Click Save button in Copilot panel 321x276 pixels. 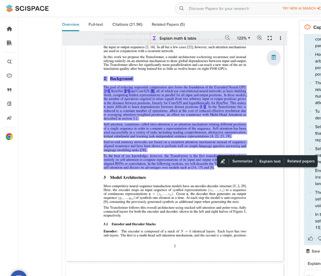click(x=313, y=251)
